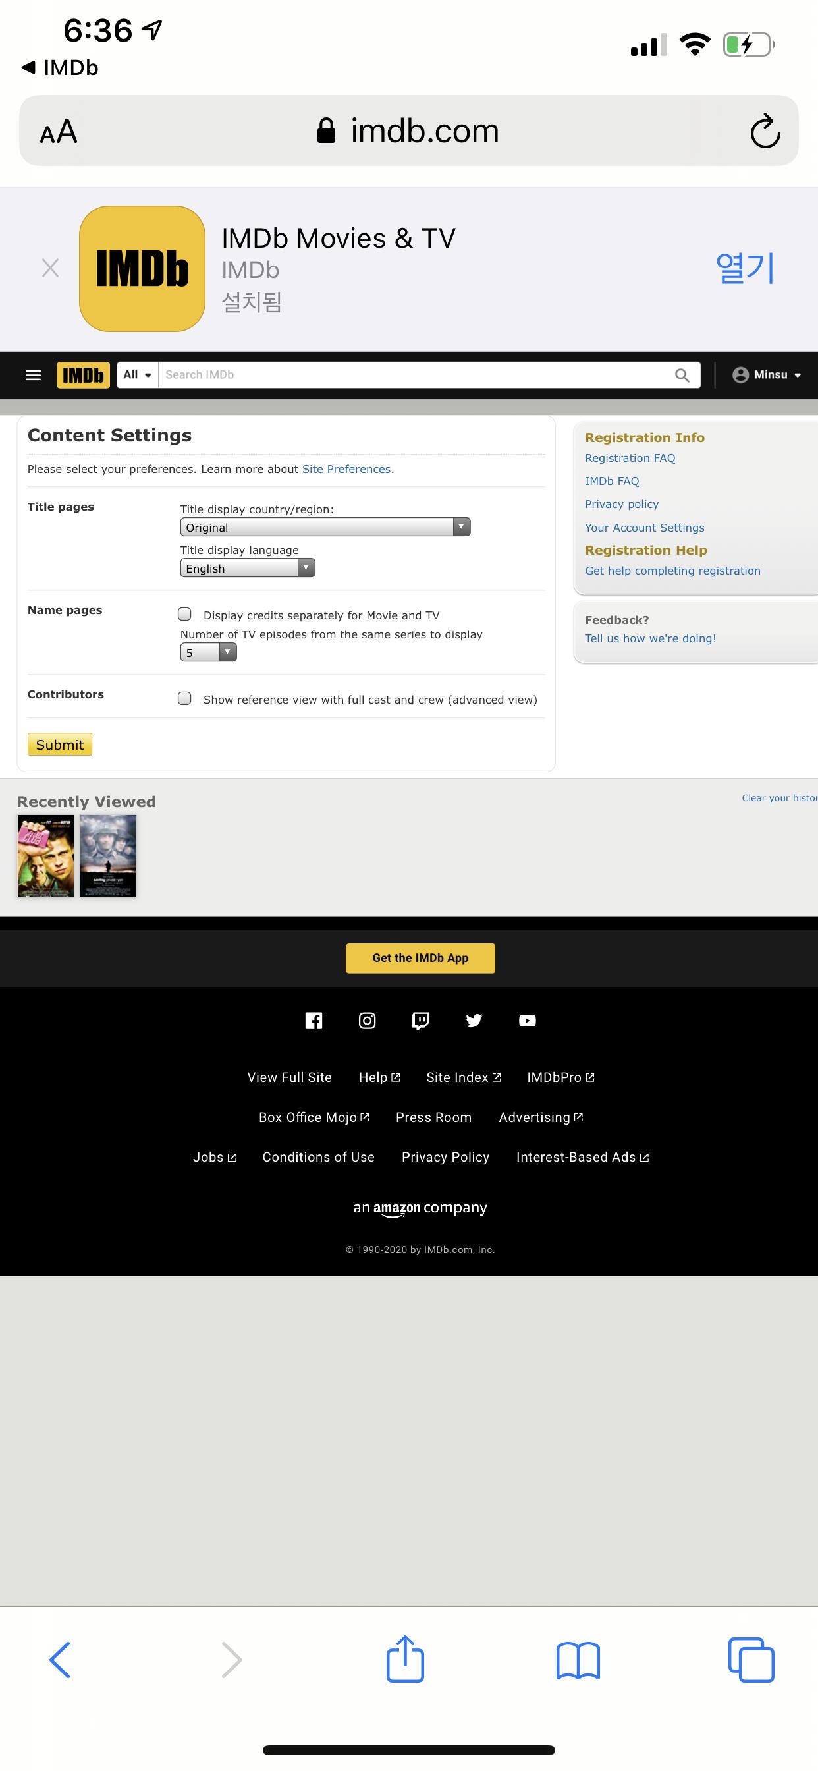This screenshot has width=818, height=1771.
Task: Open Safari bookmarks icon
Action: 578,1660
